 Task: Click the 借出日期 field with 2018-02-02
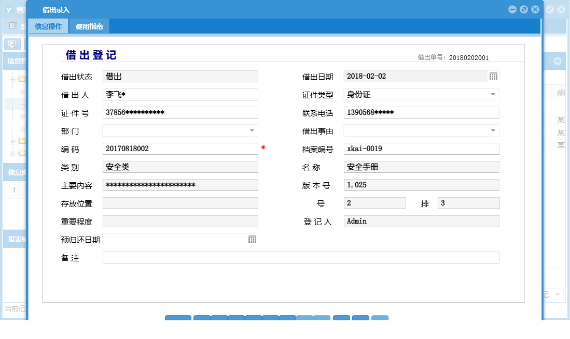click(x=421, y=76)
